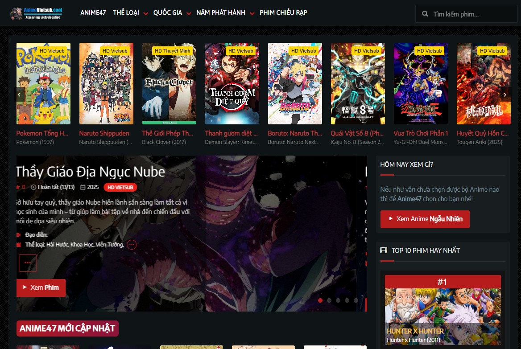521x349 pixels.
Task: Click Pokemon (1997) subtitle text
Action: (35, 142)
